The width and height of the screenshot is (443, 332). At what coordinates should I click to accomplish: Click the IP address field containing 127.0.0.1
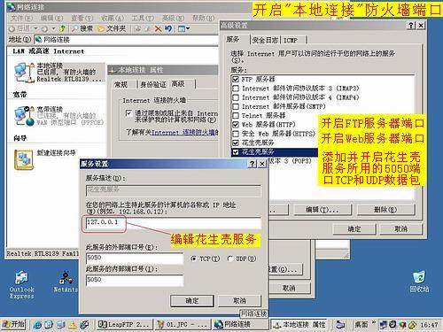pyautogui.click(x=174, y=222)
